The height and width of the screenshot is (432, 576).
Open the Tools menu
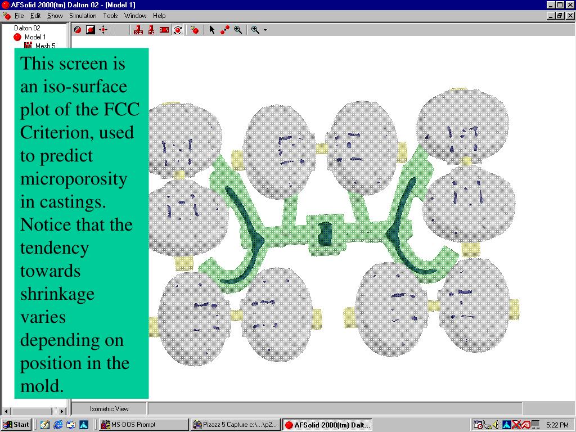click(x=110, y=16)
